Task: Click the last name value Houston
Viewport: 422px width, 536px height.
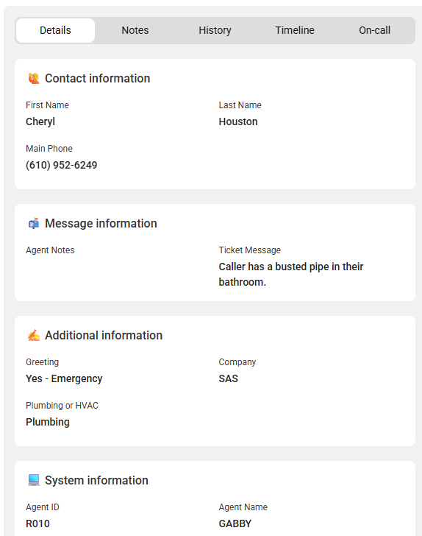Action: (238, 121)
